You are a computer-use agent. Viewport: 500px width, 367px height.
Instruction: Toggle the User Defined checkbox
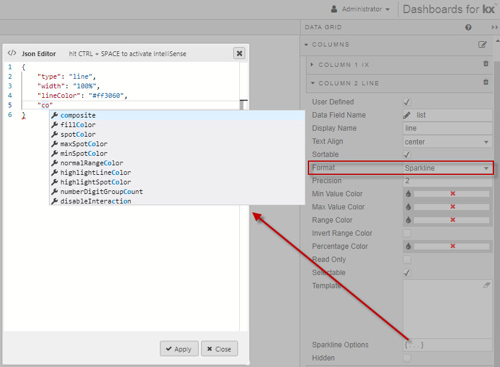point(407,102)
